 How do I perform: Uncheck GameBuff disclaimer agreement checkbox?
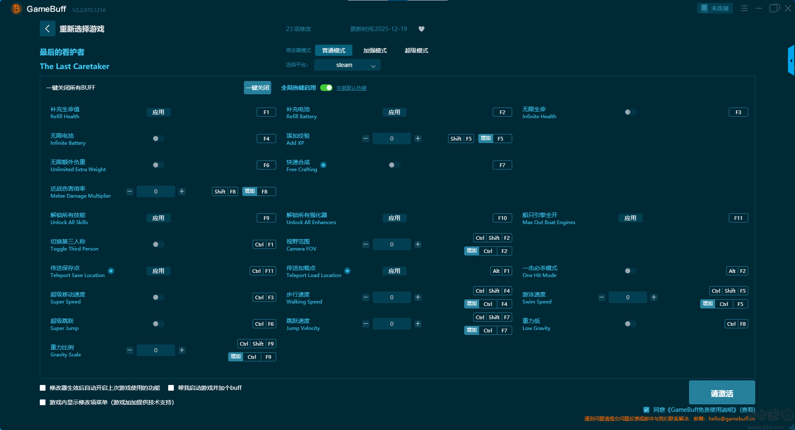click(x=646, y=410)
